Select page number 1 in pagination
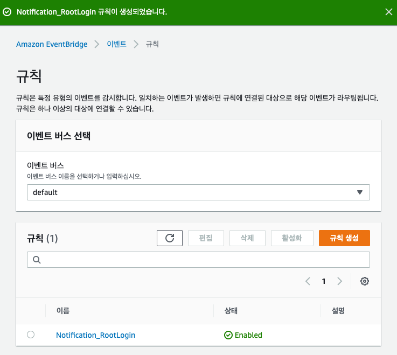 click(x=324, y=281)
